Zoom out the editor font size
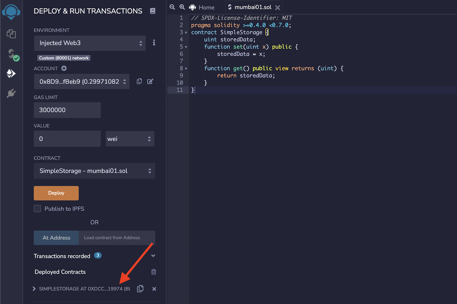The image size is (457, 304). 172,7
